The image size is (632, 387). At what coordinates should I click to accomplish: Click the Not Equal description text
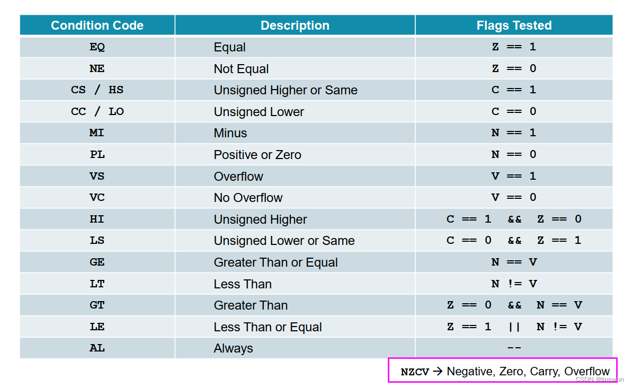[x=241, y=69]
